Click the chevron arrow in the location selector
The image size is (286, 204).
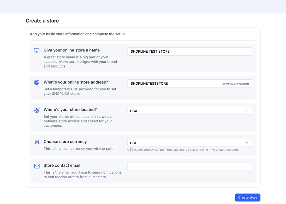[x=247, y=111]
